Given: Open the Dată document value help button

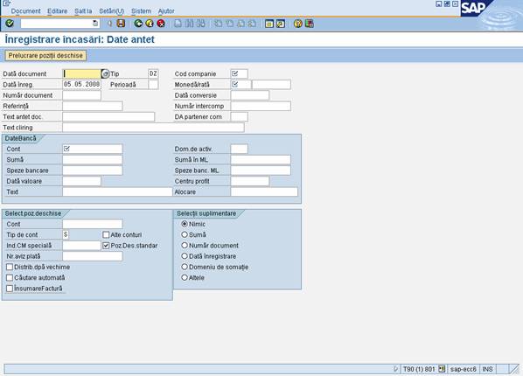Looking at the screenshot, I should coord(106,73).
